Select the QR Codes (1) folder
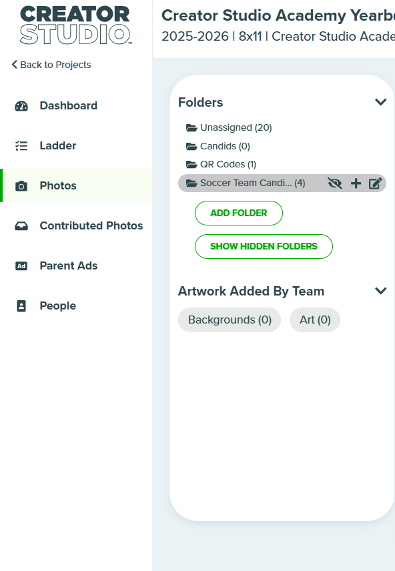The image size is (395, 571). click(221, 164)
